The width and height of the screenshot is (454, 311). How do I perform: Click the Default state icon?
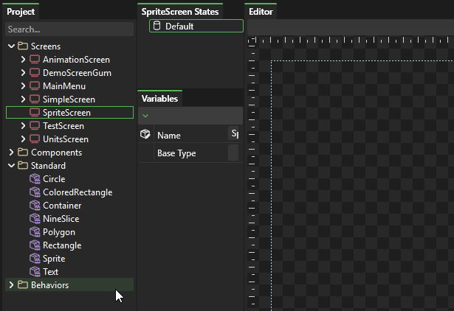(x=157, y=26)
